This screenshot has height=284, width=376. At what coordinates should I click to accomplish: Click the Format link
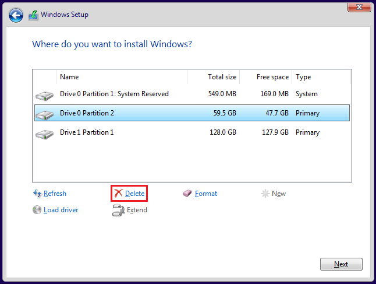pyautogui.click(x=206, y=194)
